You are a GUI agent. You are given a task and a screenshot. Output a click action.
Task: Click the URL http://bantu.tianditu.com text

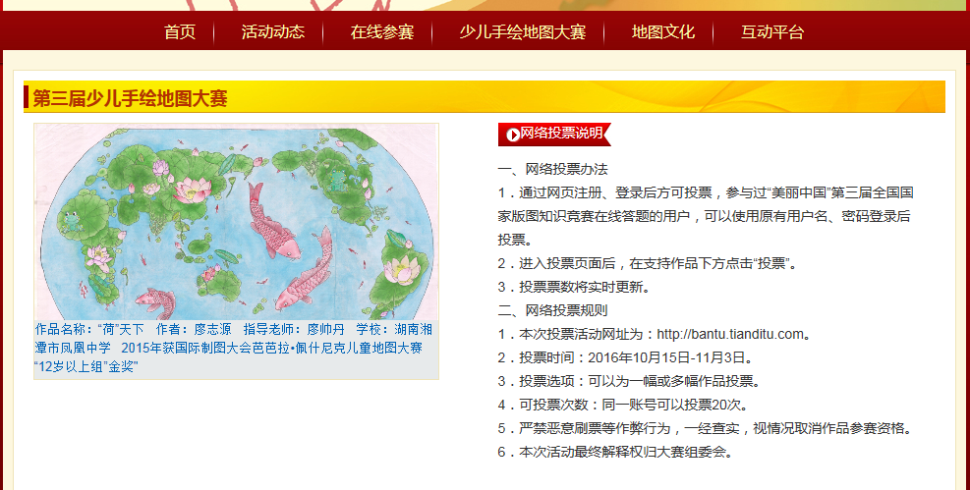tap(730, 334)
